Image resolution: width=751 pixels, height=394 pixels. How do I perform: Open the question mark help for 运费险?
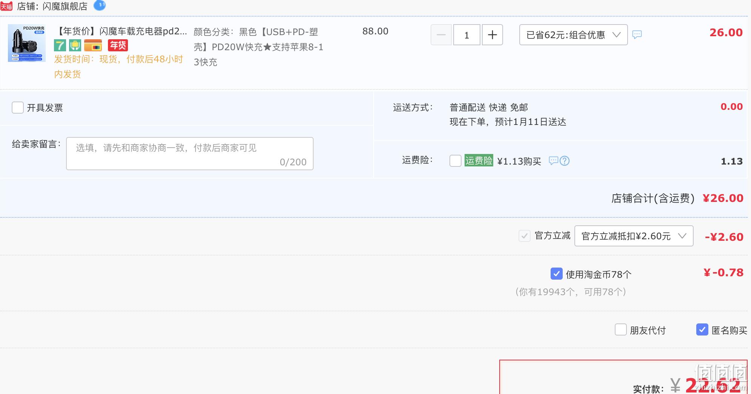tap(565, 161)
